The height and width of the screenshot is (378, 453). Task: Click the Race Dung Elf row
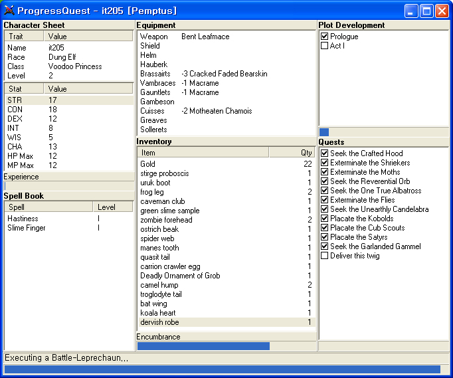pos(69,57)
